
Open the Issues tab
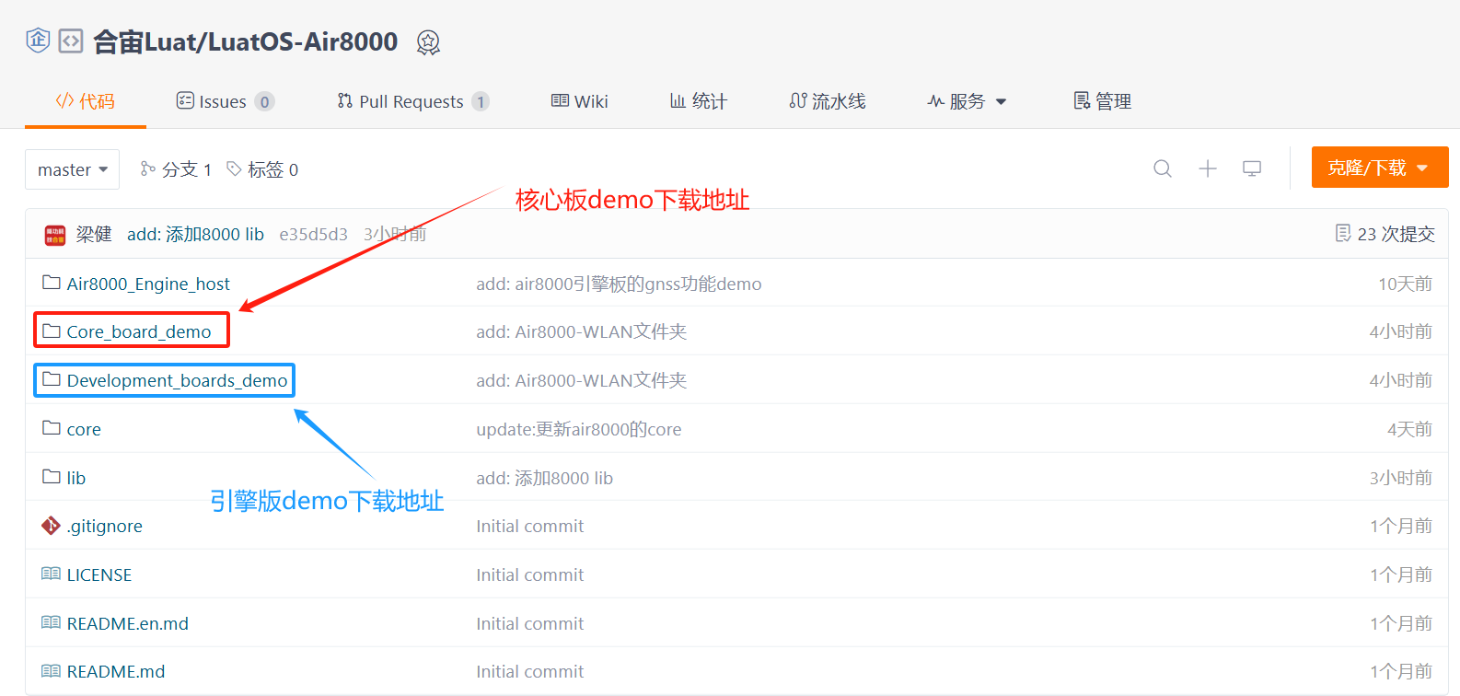(226, 101)
